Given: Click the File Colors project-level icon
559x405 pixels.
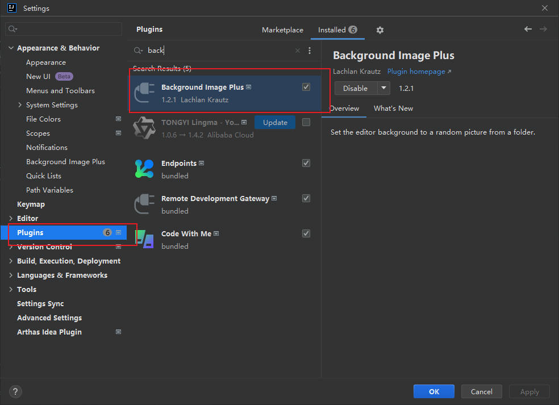Looking at the screenshot, I should click(118, 119).
